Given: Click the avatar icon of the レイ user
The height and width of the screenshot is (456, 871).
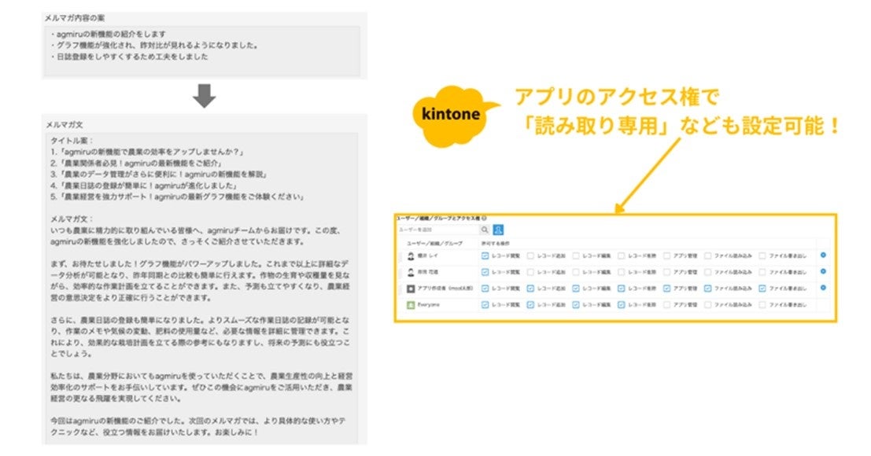Looking at the screenshot, I should click(x=411, y=256).
